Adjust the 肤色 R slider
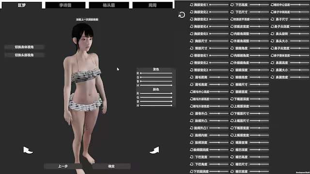 [156, 93]
